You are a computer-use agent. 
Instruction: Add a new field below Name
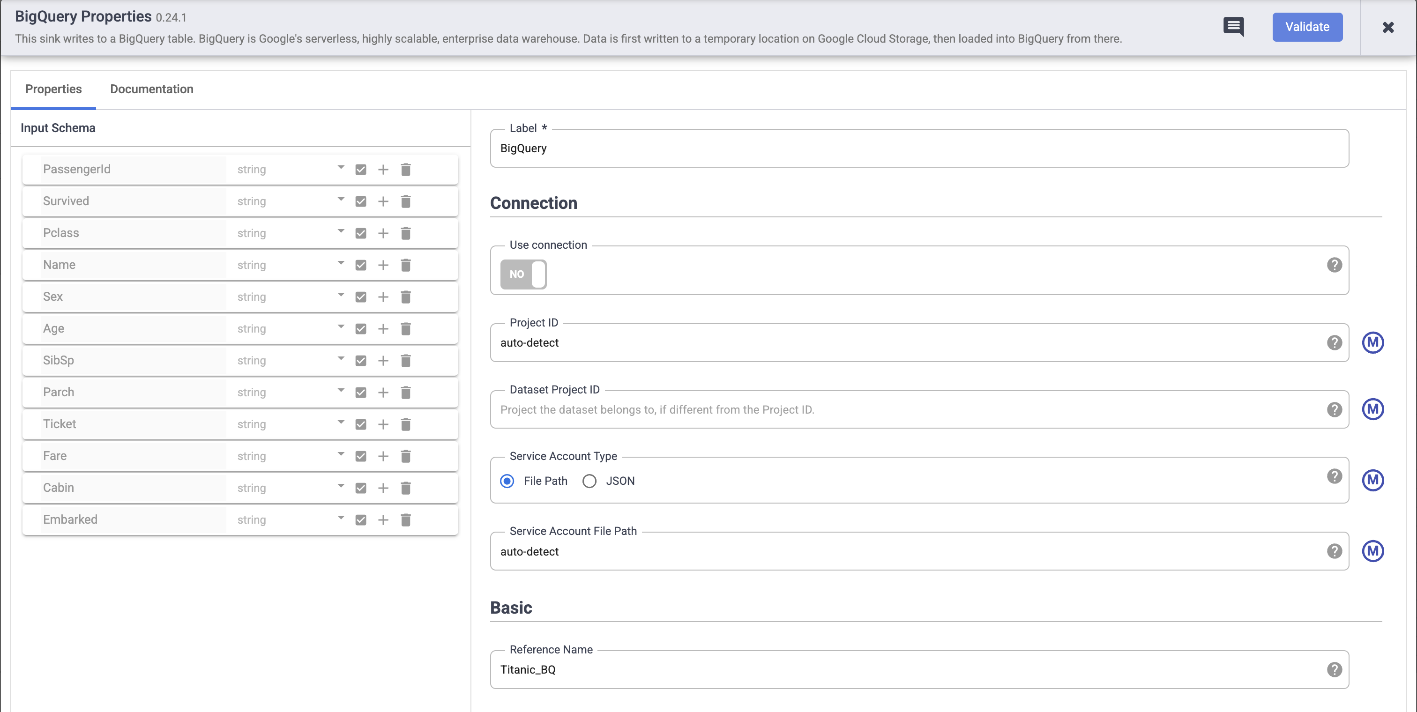(x=383, y=265)
